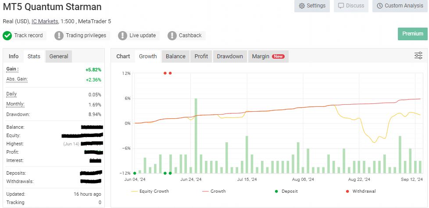Viewport: 429px width, 208px height.
Task: Click the (Jun 14) highest date text
Action: coord(71,144)
